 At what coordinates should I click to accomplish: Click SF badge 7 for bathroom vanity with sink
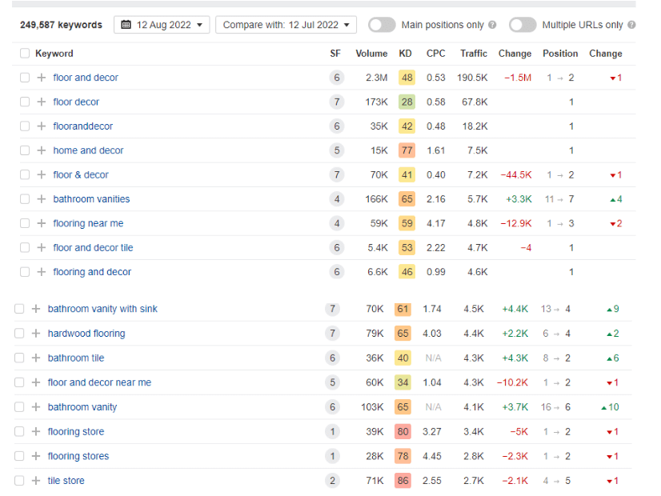click(x=333, y=309)
